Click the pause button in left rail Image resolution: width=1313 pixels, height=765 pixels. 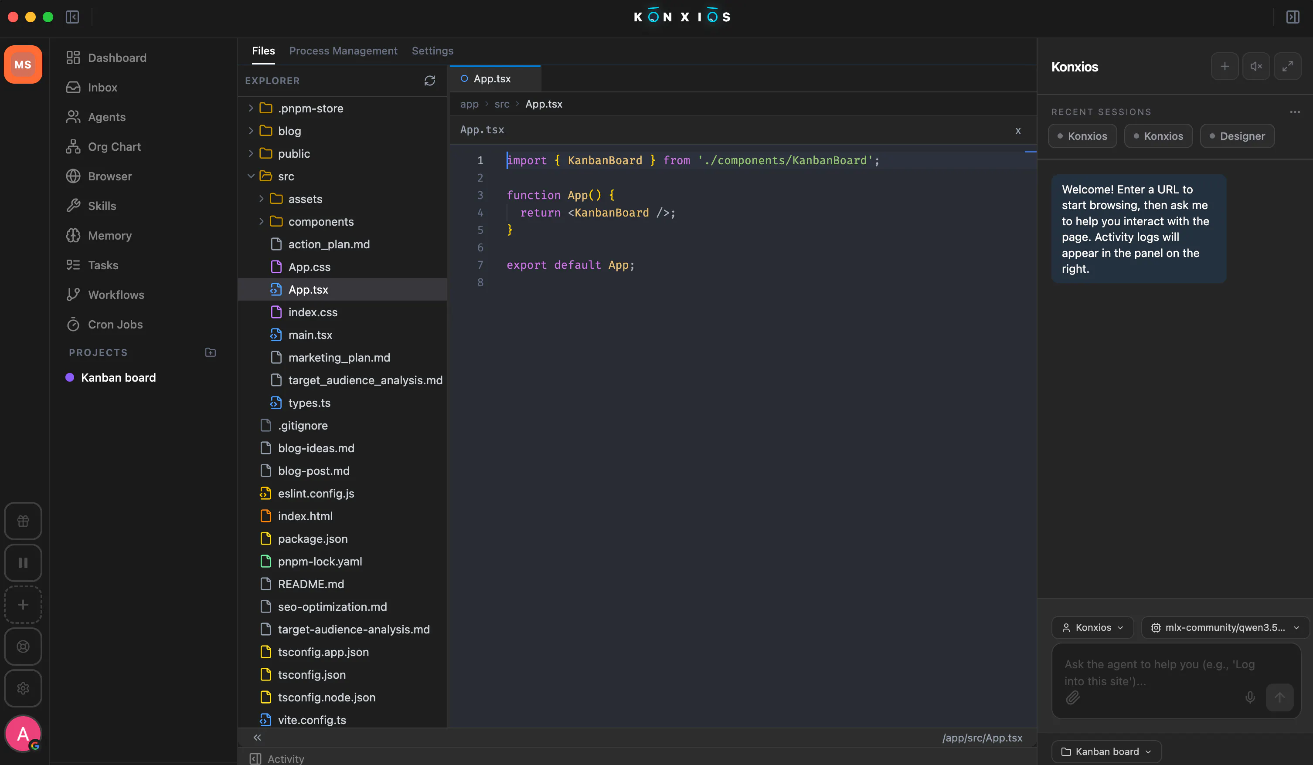(23, 563)
